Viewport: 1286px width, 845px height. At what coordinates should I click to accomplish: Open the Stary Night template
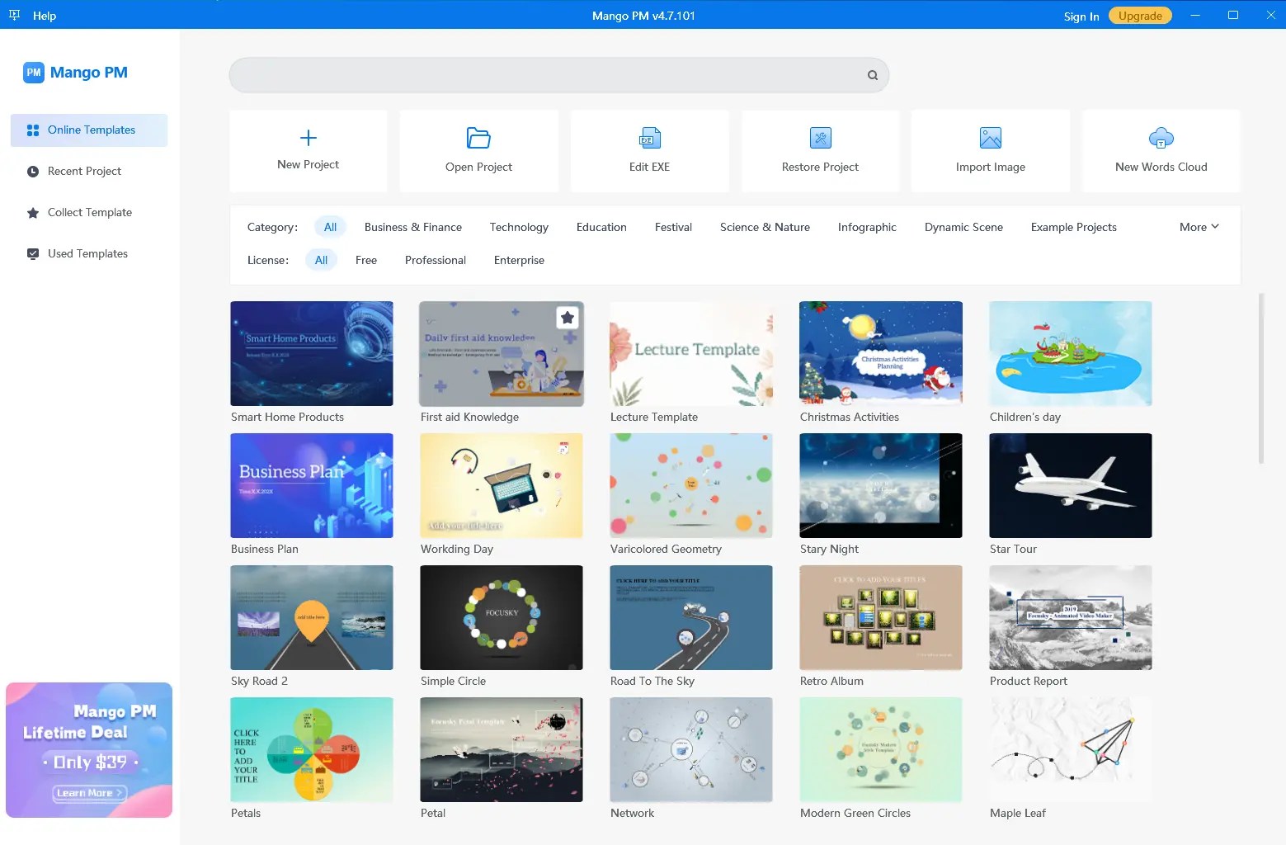coord(881,485)
